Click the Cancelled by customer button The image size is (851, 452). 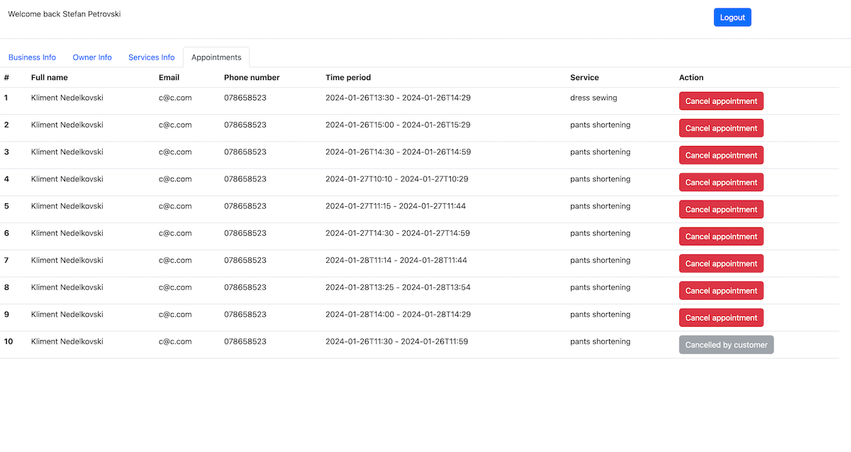(x=726, y=345)
